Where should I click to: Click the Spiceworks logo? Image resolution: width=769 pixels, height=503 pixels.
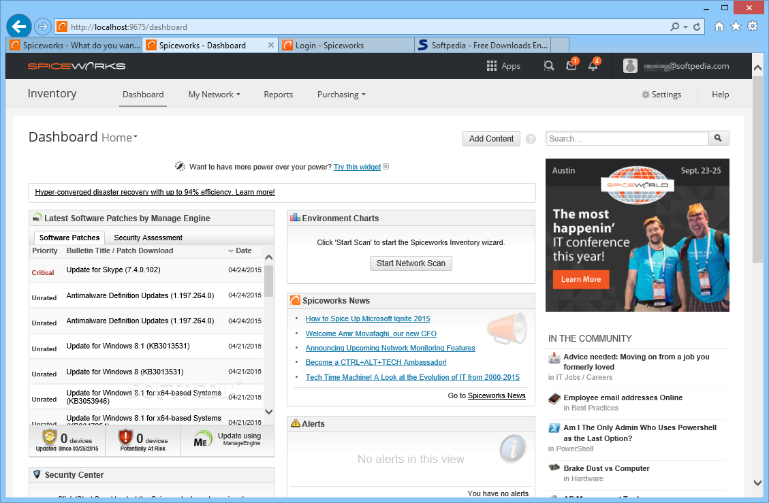click(76, 66)
